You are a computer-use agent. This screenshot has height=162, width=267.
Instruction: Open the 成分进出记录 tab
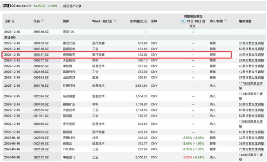[72, 6]
